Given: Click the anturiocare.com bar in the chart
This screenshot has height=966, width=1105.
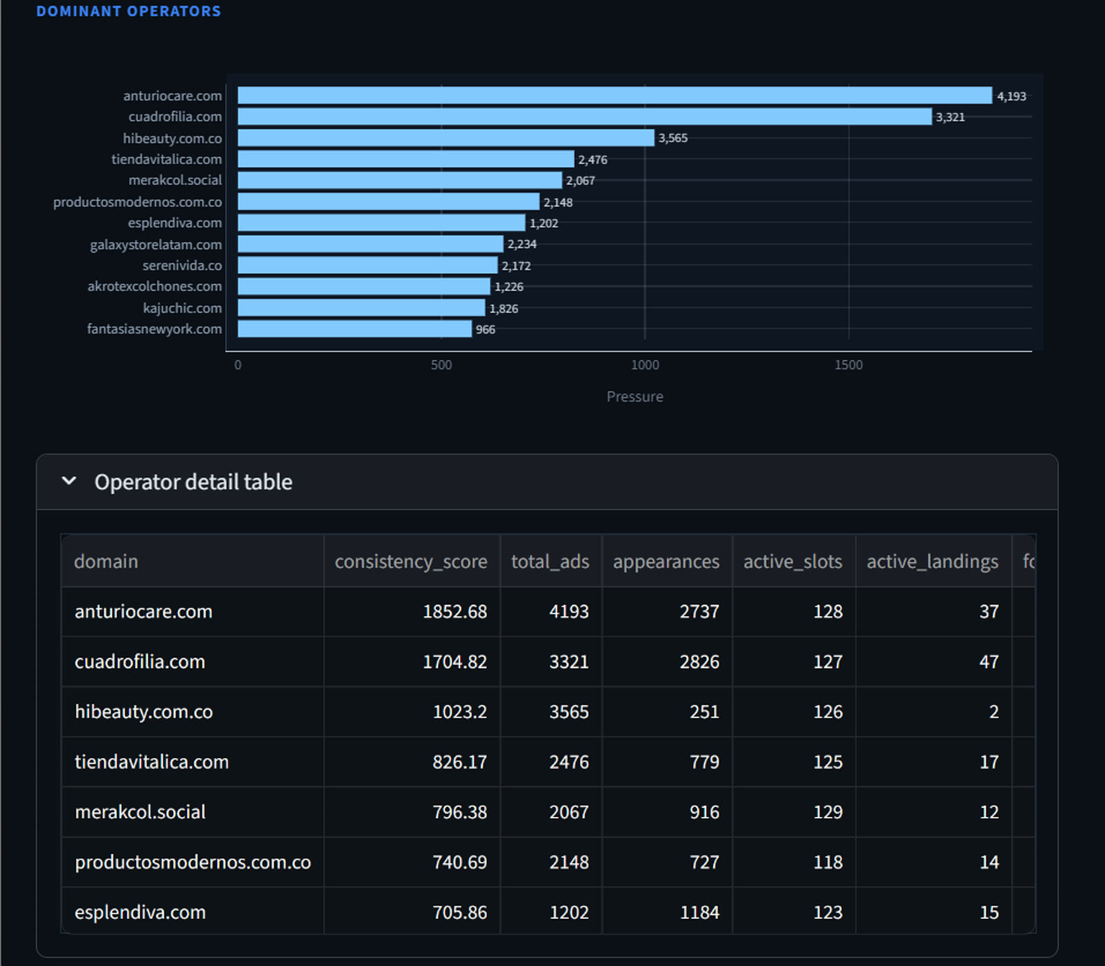Looking at the screenshot, I should (x=615, y=96).
